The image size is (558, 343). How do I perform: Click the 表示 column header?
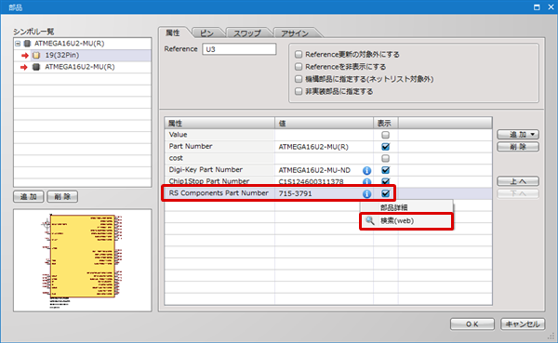coord(385,123)
